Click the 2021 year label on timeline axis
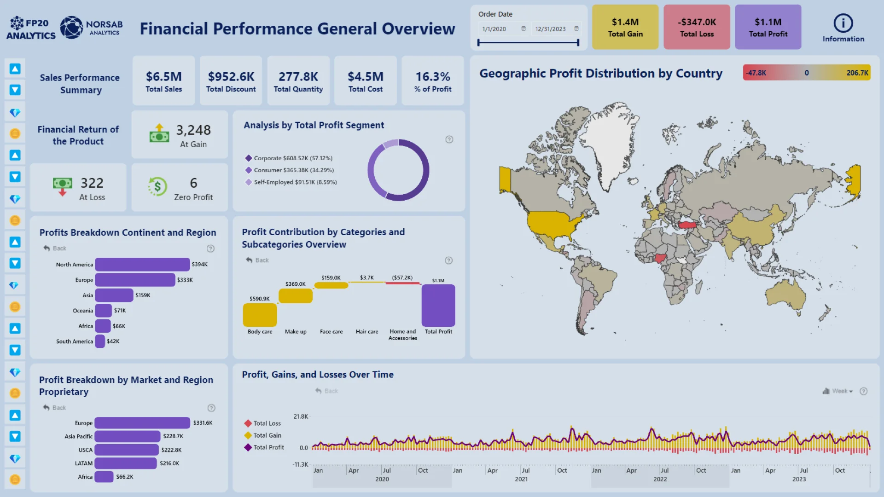884x497 pixels. pyautogui.click(x=521, y=480)
